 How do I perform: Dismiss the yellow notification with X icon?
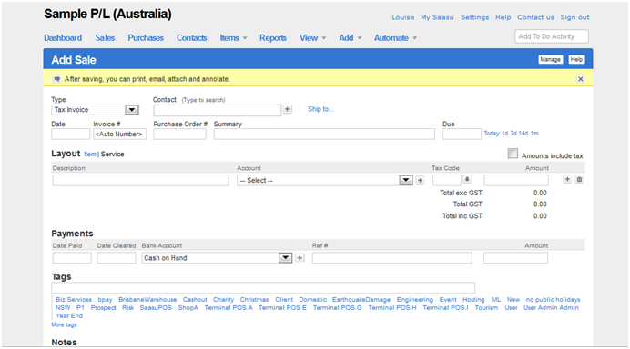(581, 79)
